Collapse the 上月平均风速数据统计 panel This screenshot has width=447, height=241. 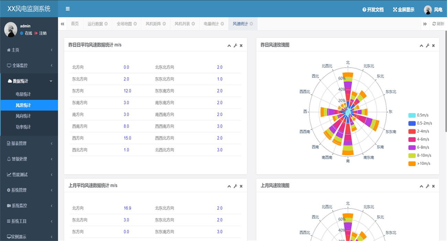click(x=229, y=186)
